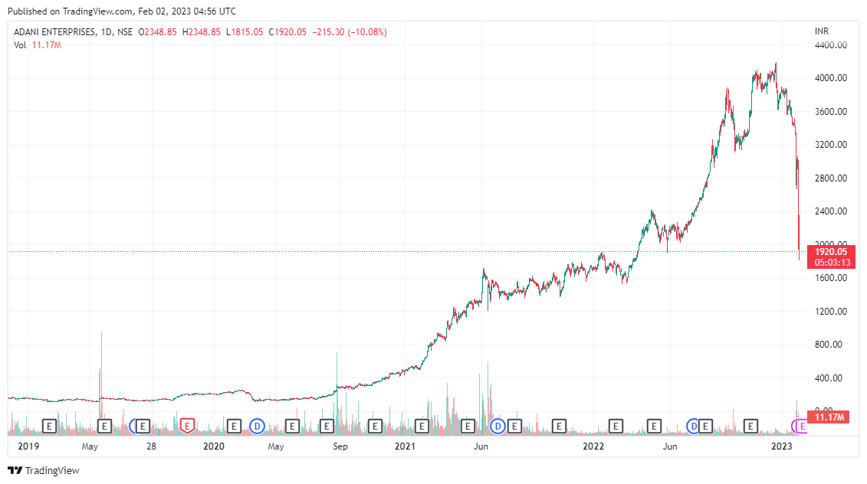
Task: Click the 3600.00 price axis label
Action: 830,111
